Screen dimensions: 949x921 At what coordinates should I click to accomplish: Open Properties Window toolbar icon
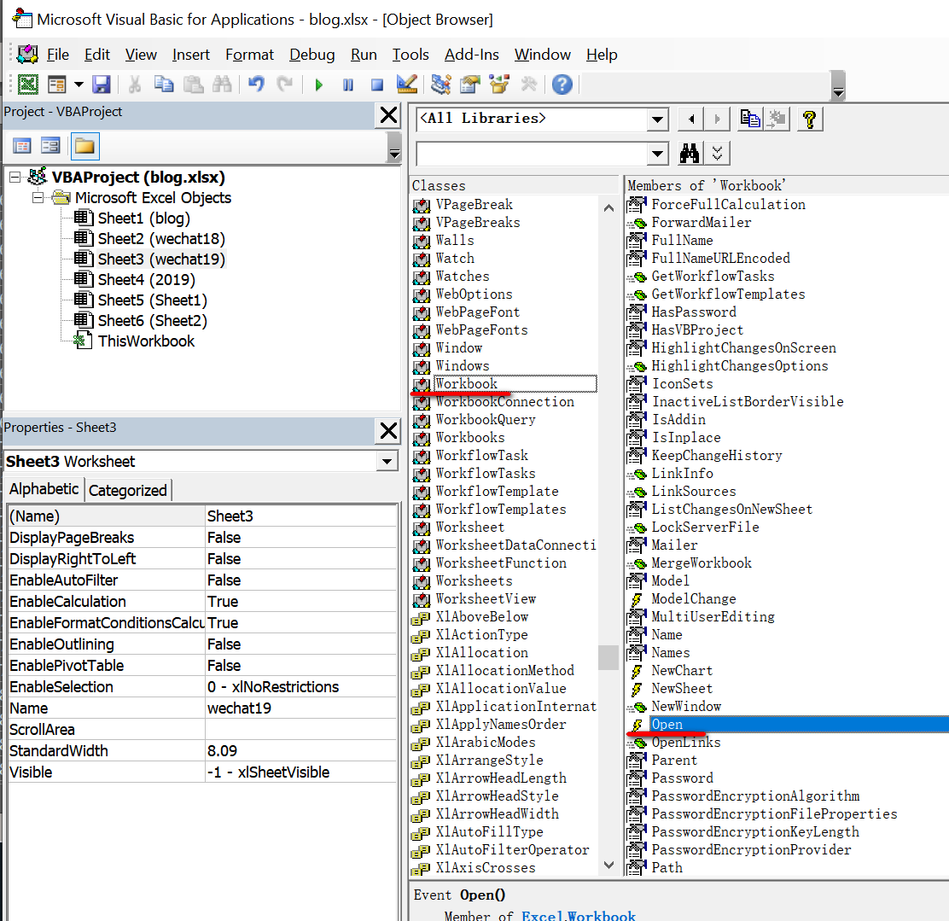pyautogui.click(x=470, y=85)
